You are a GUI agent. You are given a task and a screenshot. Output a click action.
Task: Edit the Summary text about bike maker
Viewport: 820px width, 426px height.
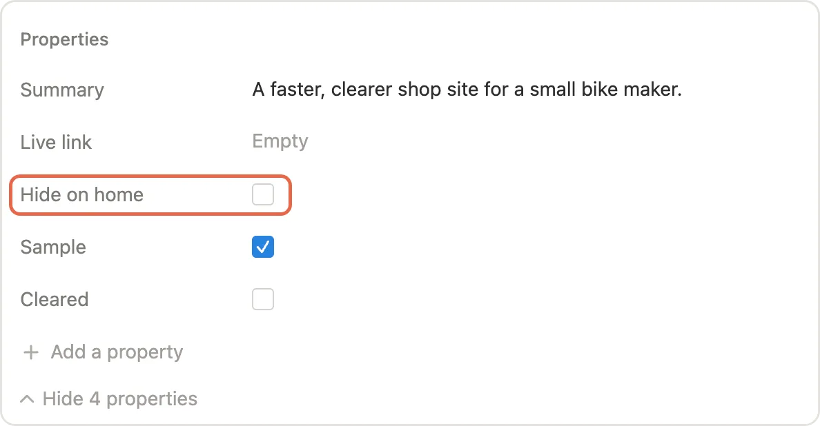point(467,90)
